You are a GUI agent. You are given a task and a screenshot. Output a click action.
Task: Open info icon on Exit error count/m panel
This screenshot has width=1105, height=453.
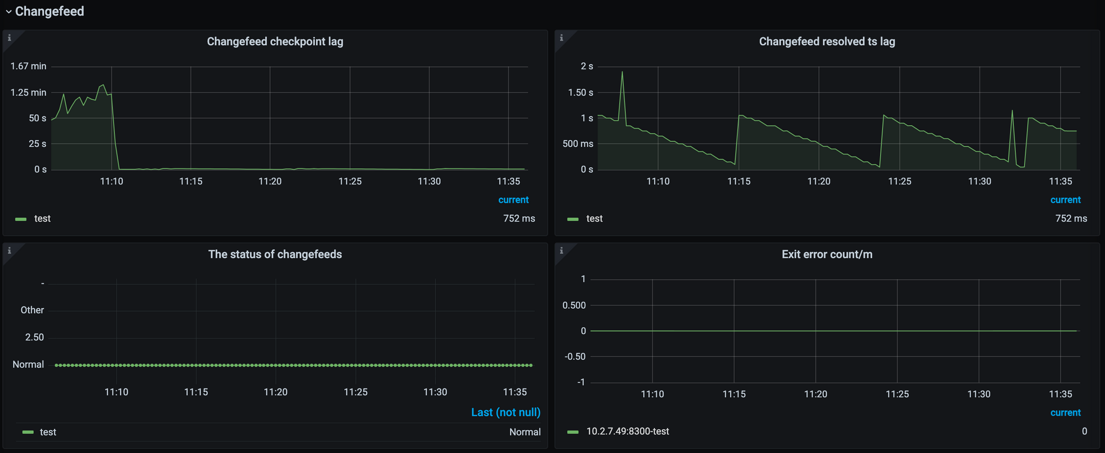pyautogui.click(x=561, y=250)
